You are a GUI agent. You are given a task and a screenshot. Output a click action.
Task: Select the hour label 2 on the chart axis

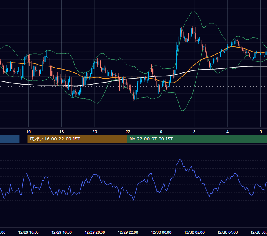coord(194,132)
